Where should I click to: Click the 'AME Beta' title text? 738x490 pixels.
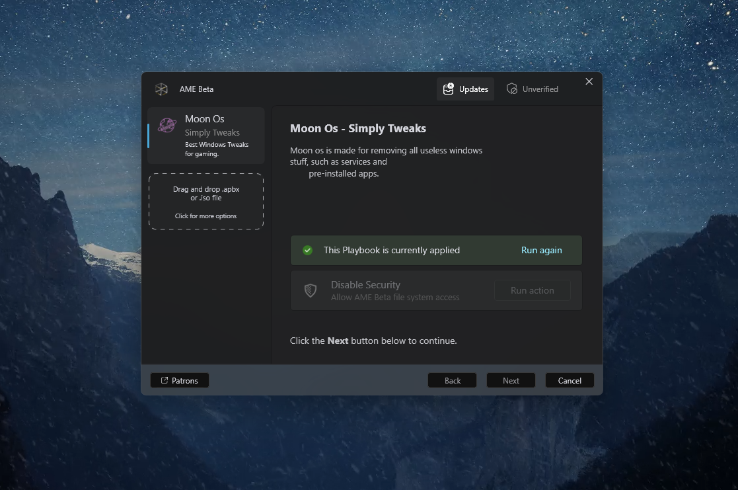tap(196, 89)
